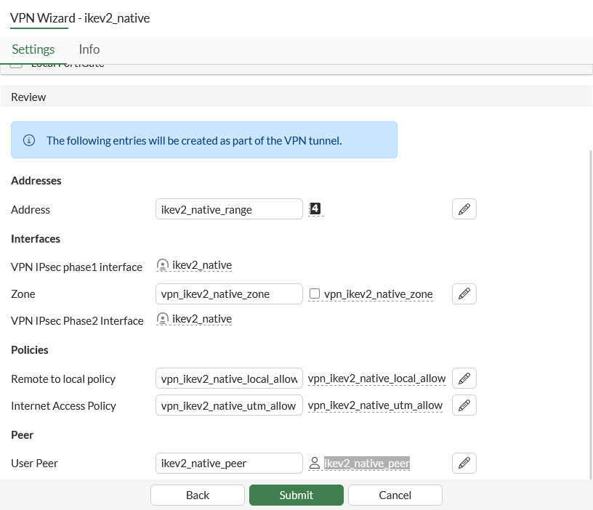The image size is (593, 510).
Task: Cancel the VPN wizard
Action: 395,495
